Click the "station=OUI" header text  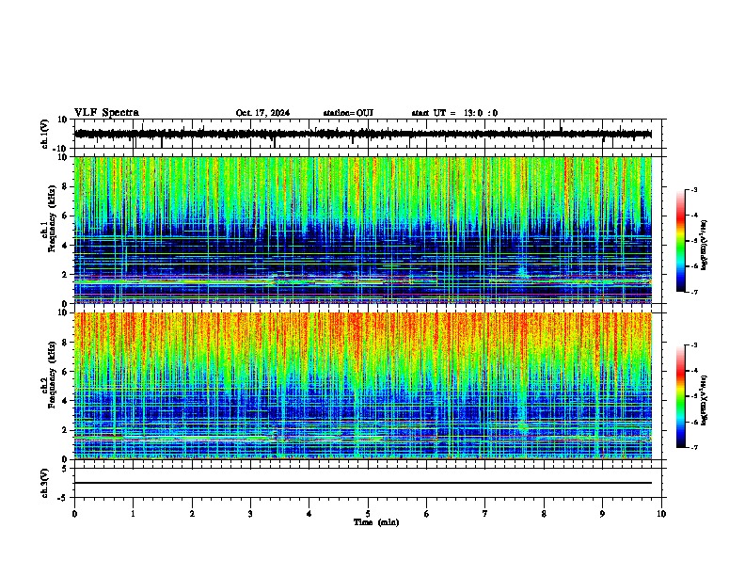tap(348, 113)
